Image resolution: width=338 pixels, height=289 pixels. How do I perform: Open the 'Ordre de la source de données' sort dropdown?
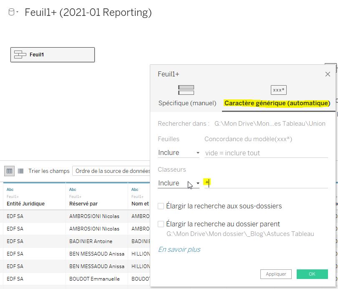point(111,171)
